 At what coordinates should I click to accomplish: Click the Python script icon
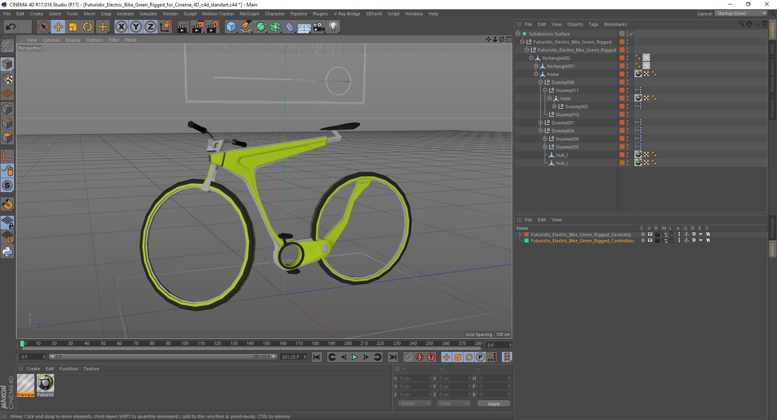pos(7,252)
